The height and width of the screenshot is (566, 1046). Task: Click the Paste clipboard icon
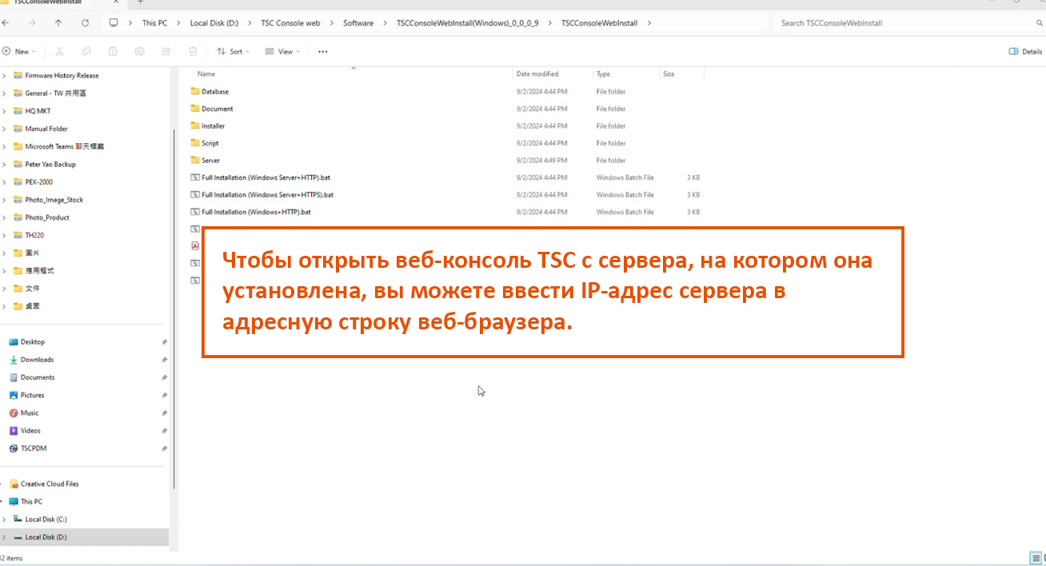(x=113, y=51)
